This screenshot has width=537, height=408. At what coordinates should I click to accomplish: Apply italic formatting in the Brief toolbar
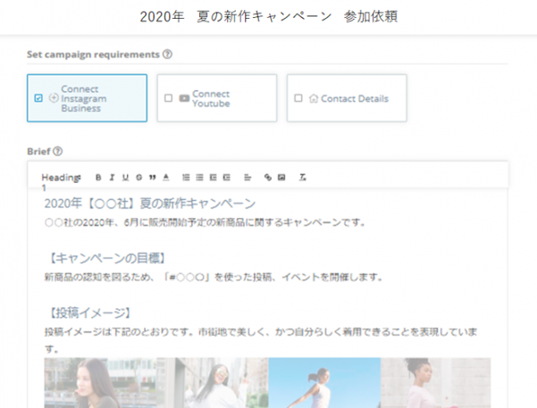point(112,177)
